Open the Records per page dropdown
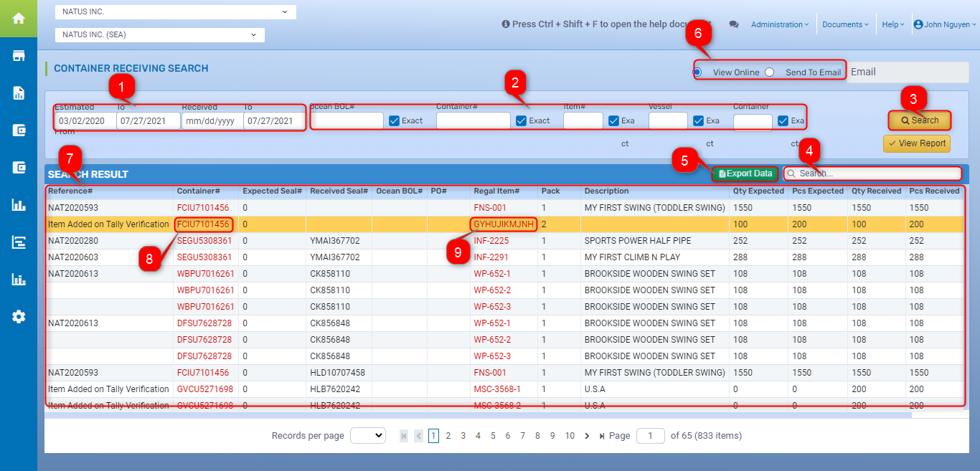 (x=368, y=436)
